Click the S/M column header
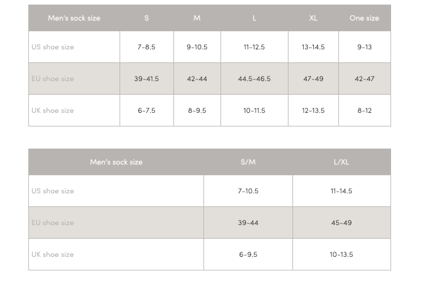 tap(248, 162)
